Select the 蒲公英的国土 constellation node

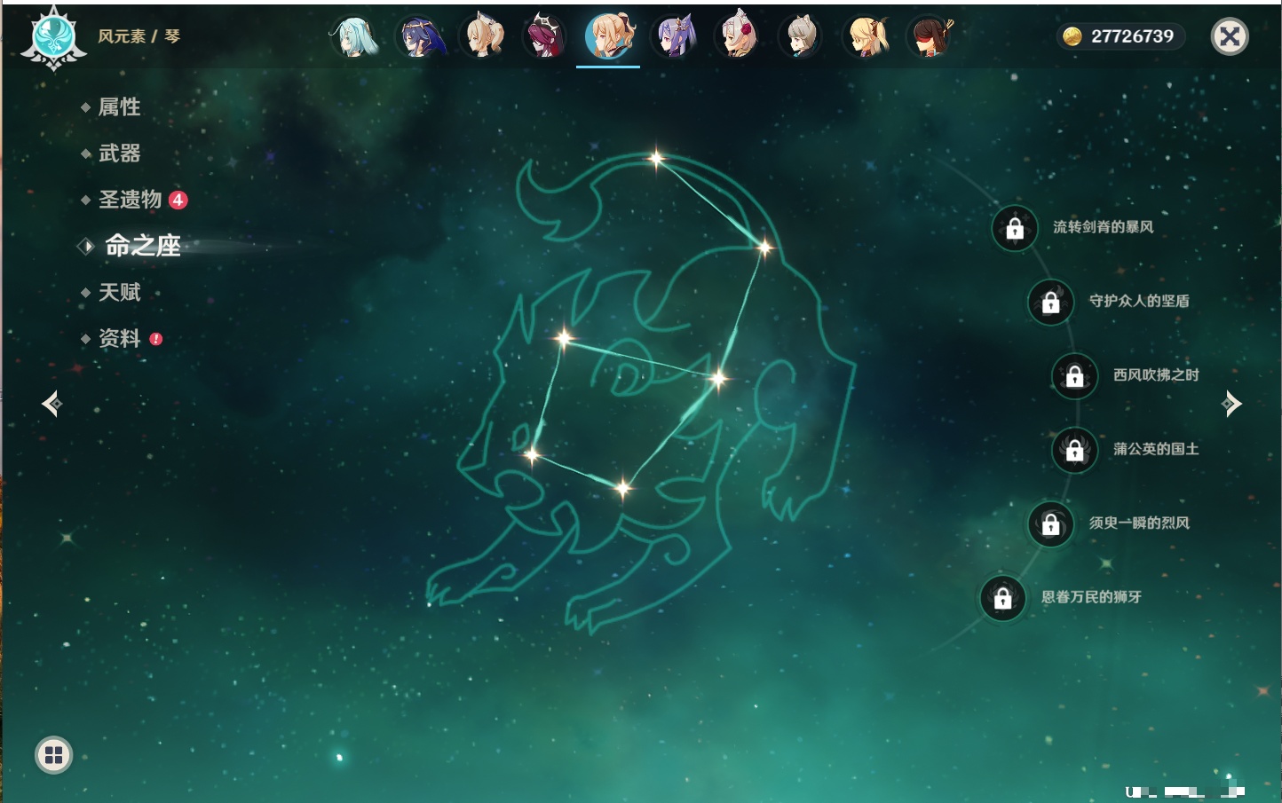pos(1074,450)
